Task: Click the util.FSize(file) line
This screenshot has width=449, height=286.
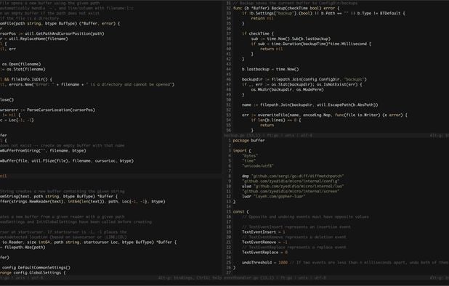Action: click(67, 160)
